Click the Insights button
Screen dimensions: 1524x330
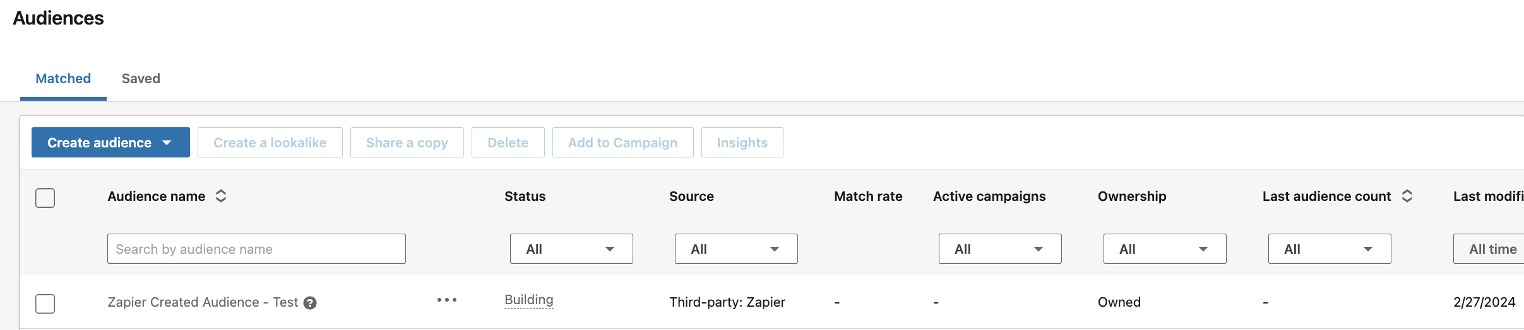click(742, 142)
